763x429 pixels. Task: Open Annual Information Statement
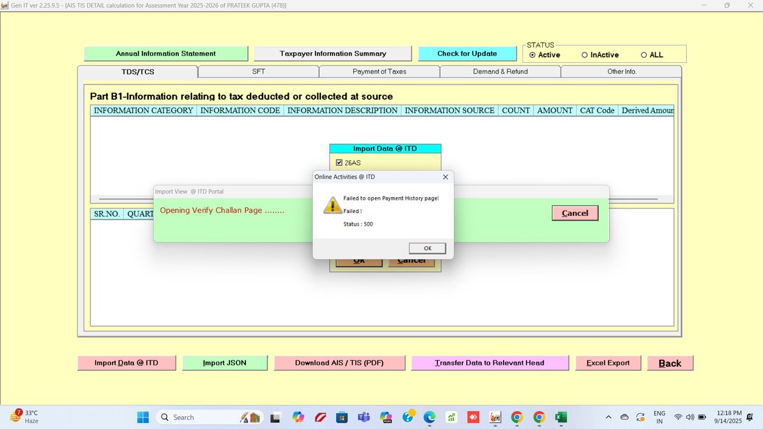click(166, 53)
